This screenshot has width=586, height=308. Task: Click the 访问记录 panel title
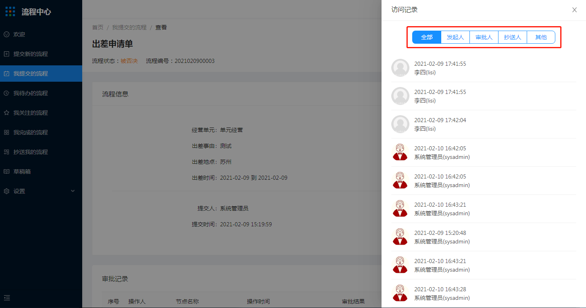click(x=404, y=10)
